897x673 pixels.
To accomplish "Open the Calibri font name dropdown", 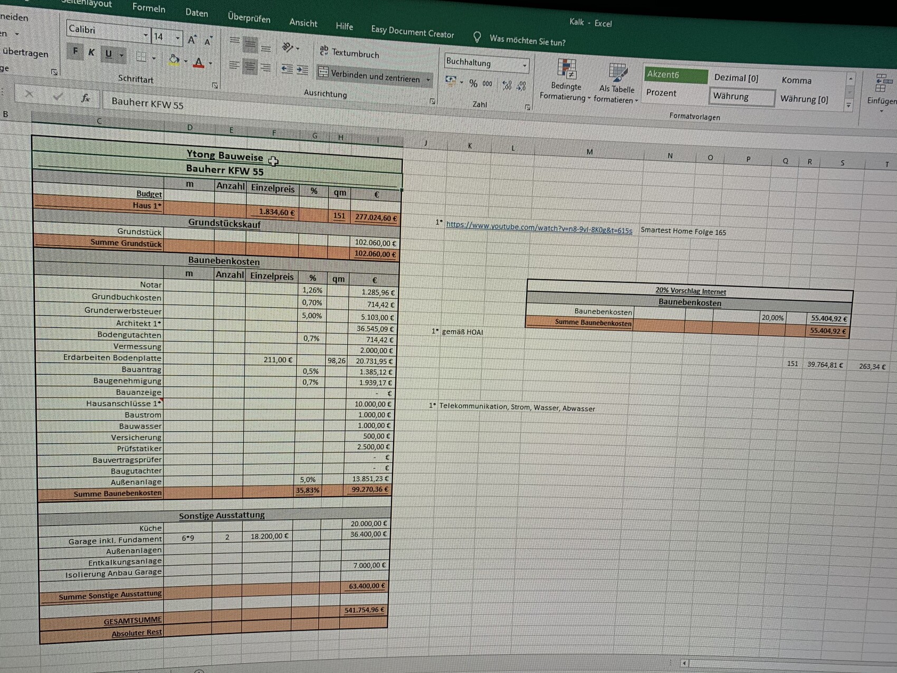I will [x=146, y=35].
